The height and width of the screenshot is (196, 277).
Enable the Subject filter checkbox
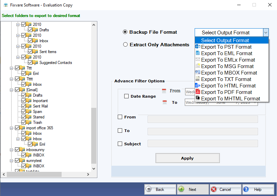click(119, 144)
